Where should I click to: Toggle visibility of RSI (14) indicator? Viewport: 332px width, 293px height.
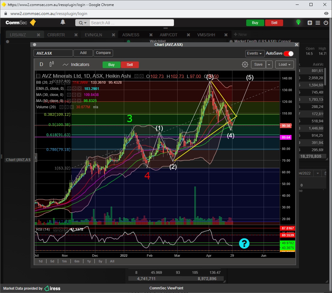(56, 229)
